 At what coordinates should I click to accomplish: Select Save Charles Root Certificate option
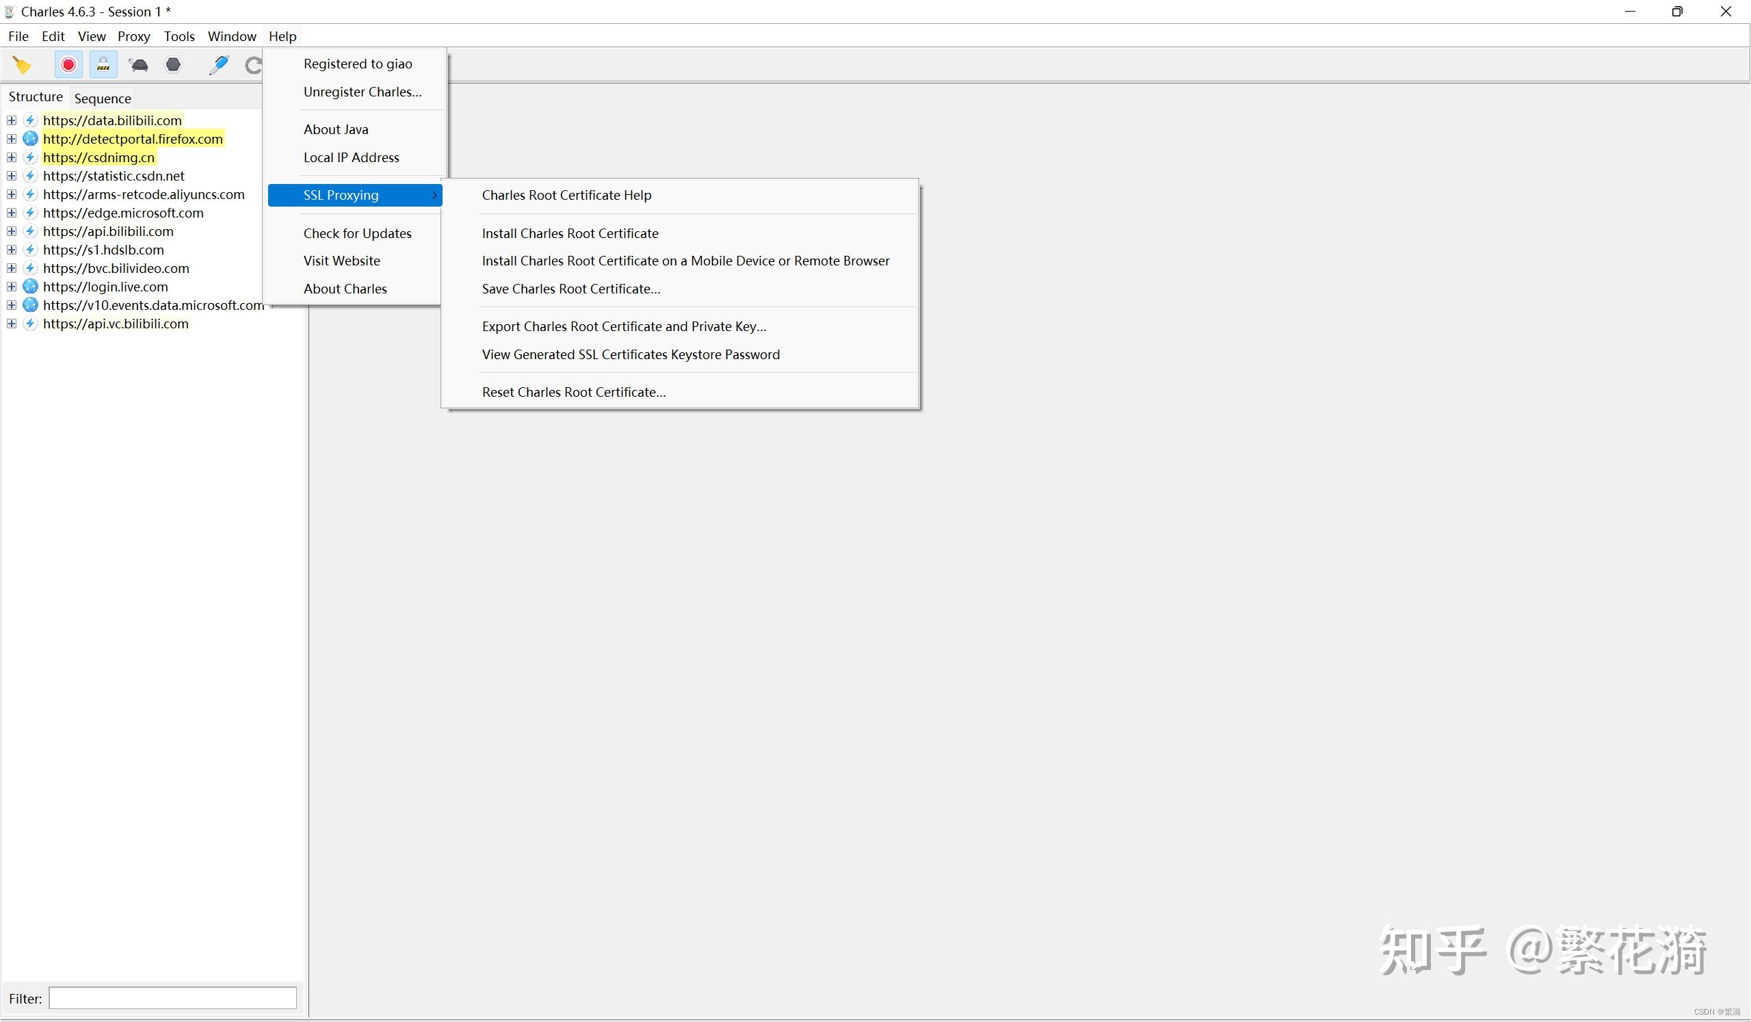click(570, 288)
